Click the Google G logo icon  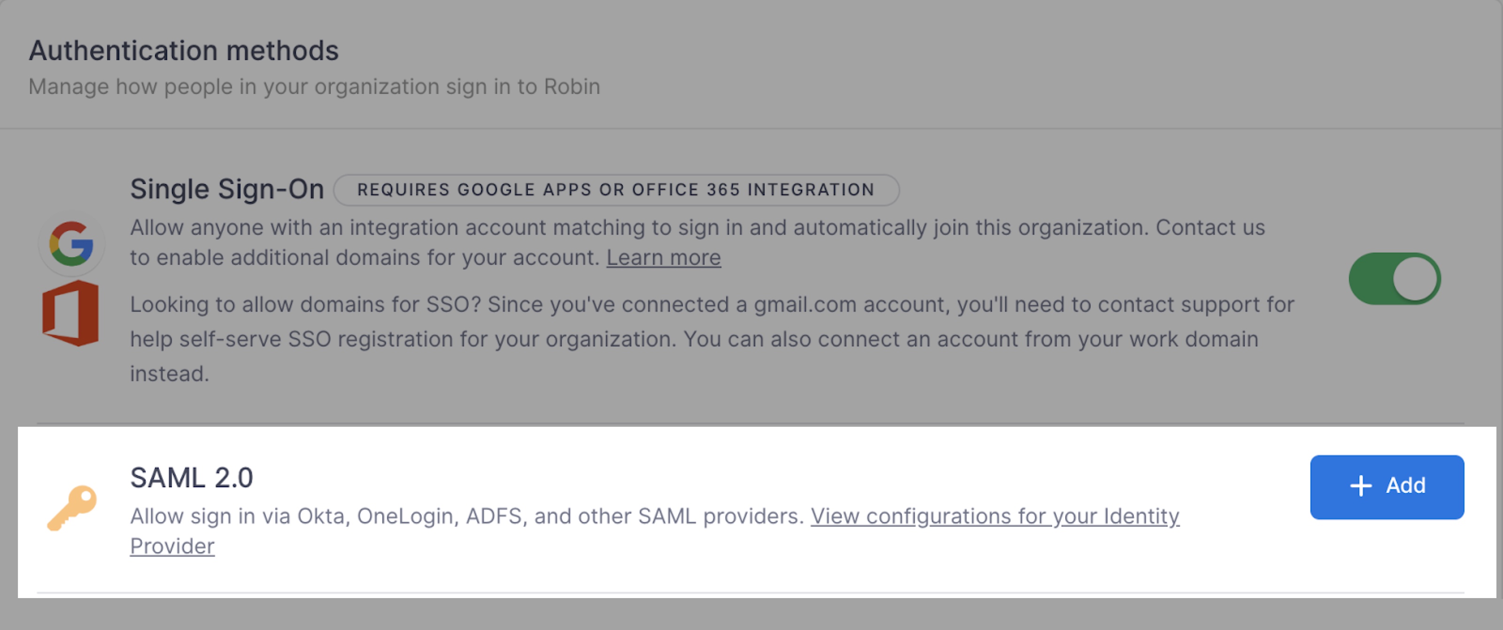pos(71,243)
